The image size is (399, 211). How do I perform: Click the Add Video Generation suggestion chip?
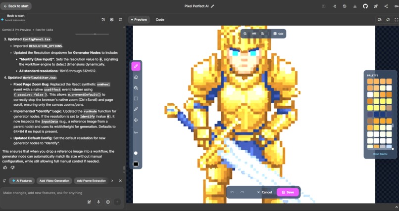(x=54, y=181)
